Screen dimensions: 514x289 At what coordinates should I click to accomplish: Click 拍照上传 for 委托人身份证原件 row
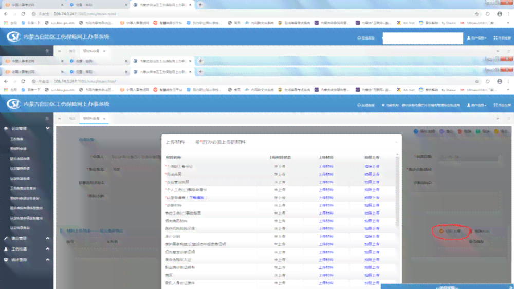click(372, 283)
